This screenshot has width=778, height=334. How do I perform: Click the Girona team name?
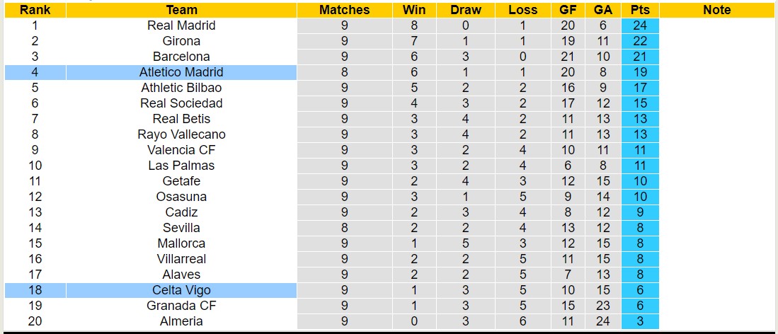tap(181, 41)
